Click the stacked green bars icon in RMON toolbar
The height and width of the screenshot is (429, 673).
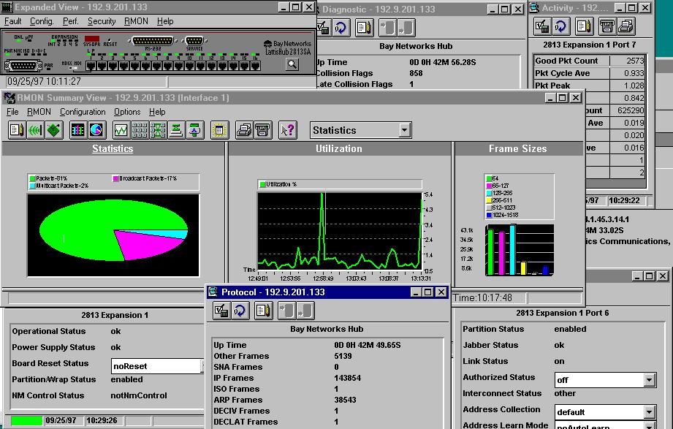pyautogui.click(x=176, y=130)
